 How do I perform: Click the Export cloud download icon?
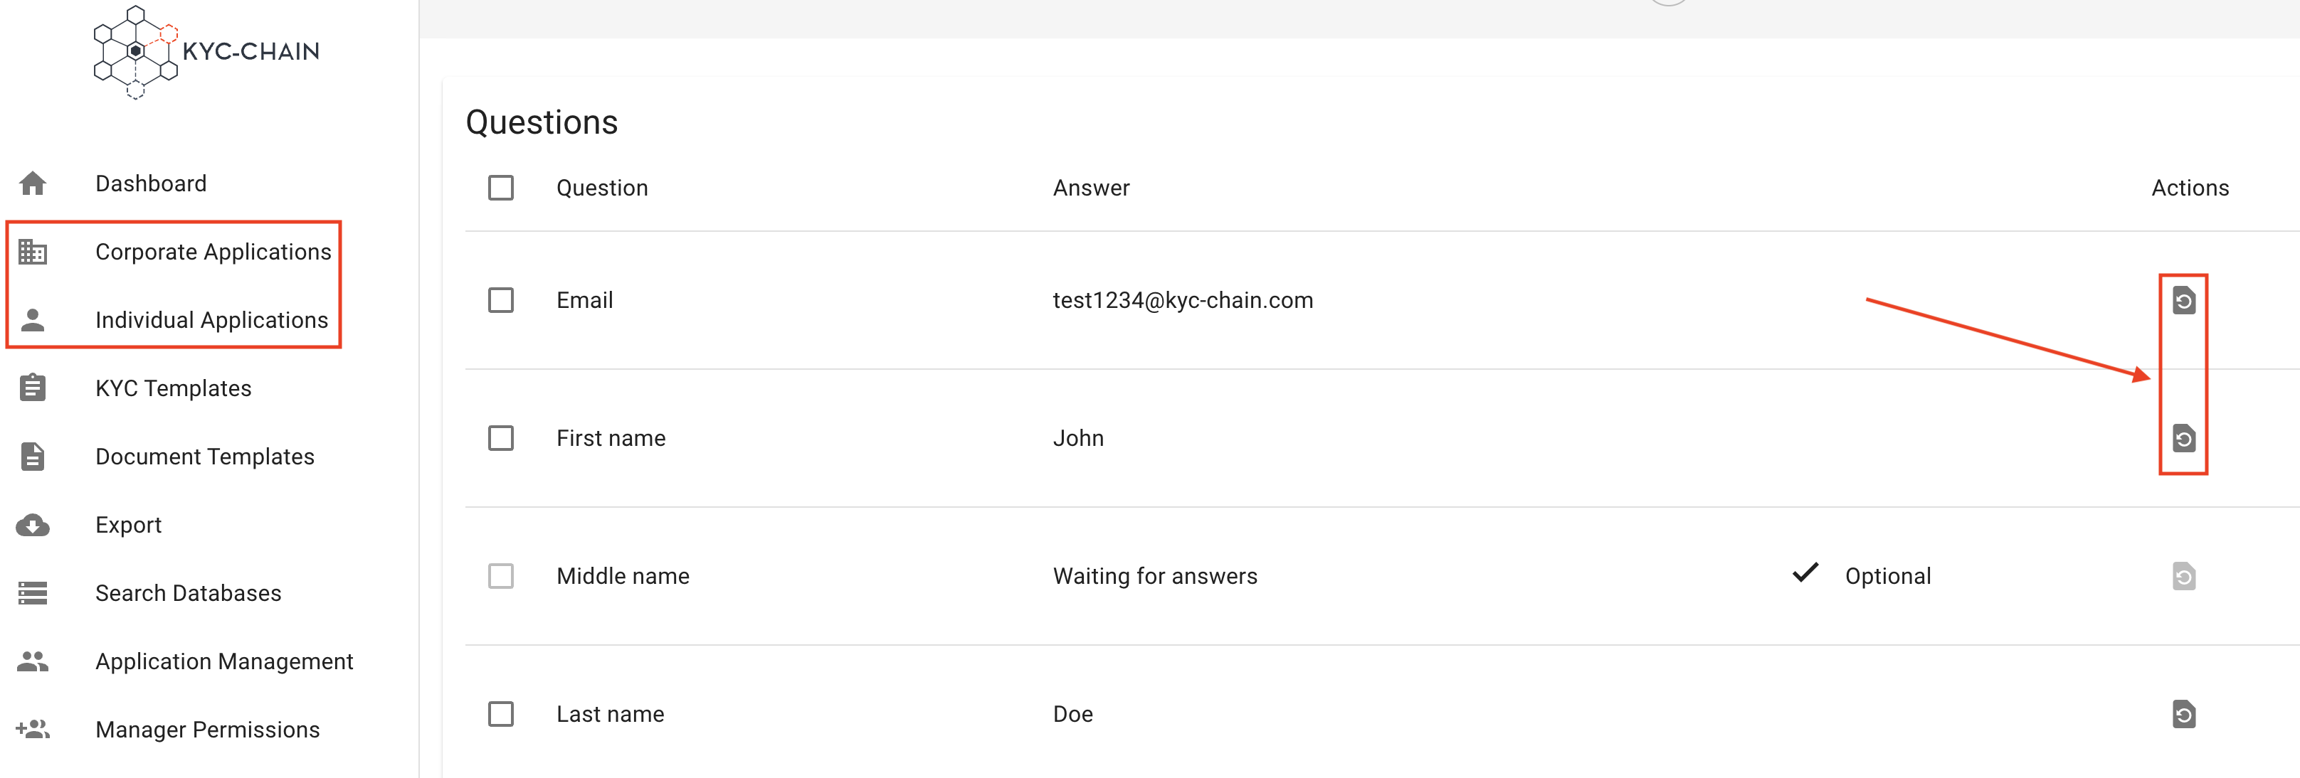tap(33, 525)
